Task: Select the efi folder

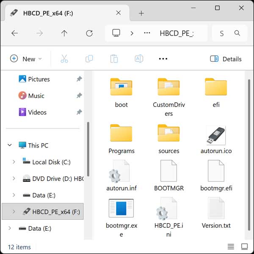Action: [216, 93]
